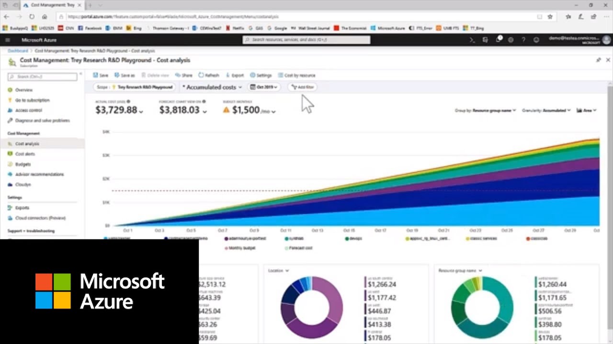The image size is (613, 344).
Task: Open the Accumulated costs view dropdown
Action: tap(212, 87)
